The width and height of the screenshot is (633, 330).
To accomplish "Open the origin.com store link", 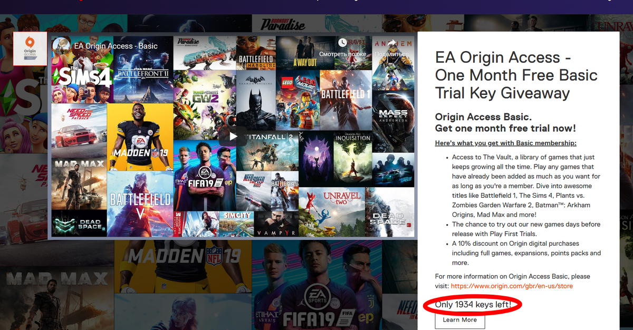I will click(512, 286).
